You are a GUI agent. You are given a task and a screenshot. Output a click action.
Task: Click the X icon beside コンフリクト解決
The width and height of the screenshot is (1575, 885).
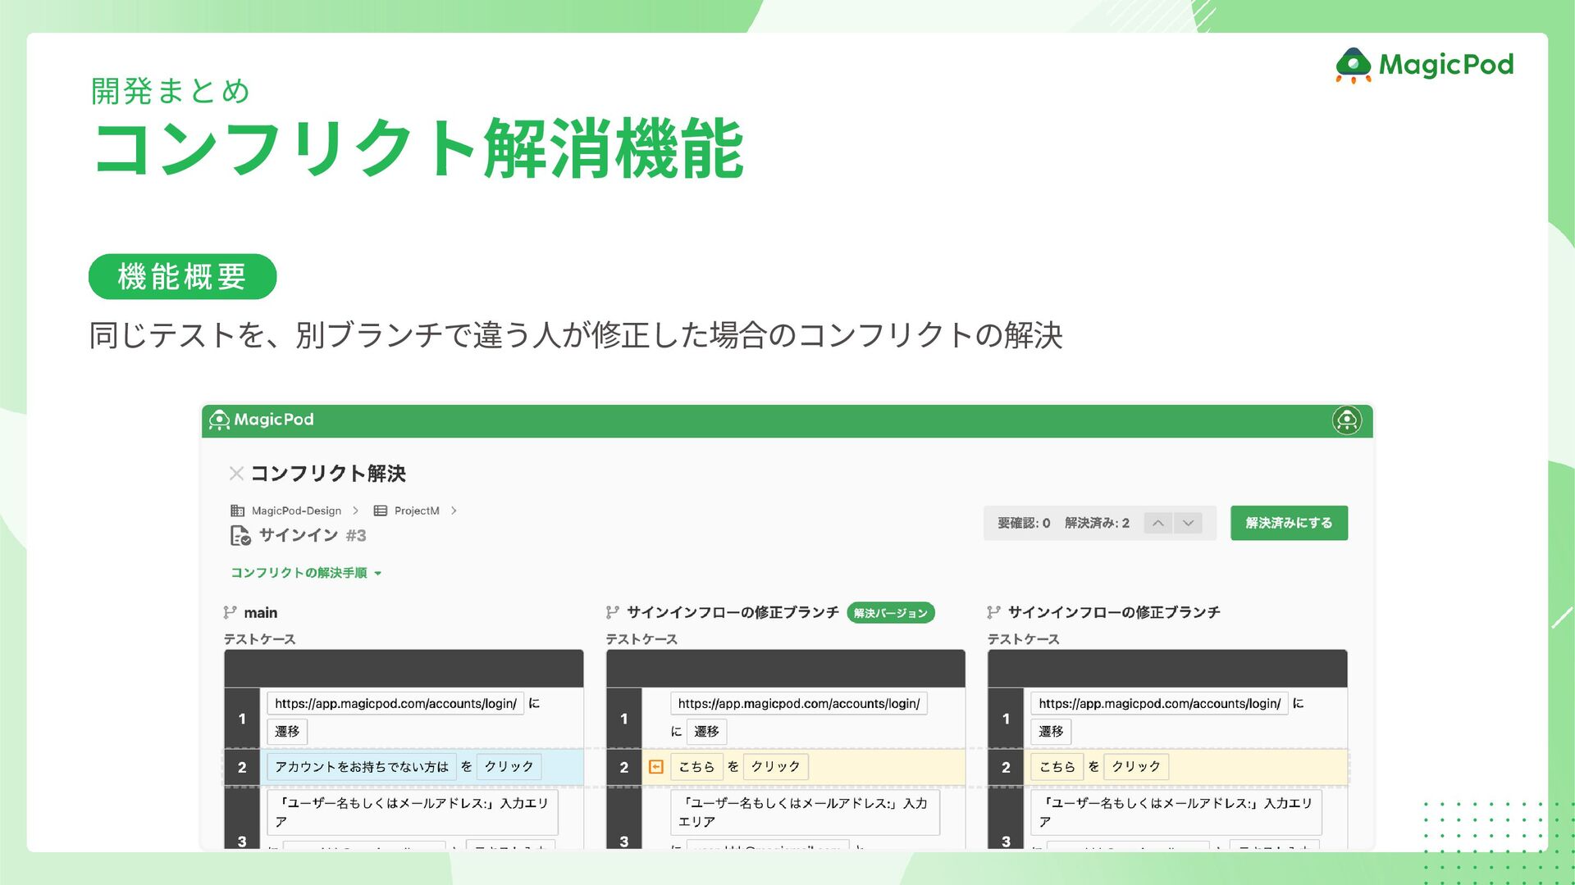236,474
